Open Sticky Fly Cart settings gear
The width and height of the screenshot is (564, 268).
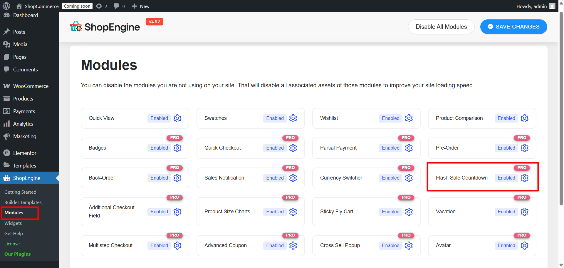click(409, 212)
